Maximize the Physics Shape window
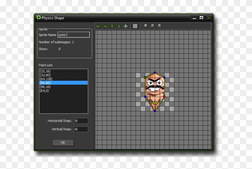Viewport: 252px width, 169px height. click(x=201, y=17)
